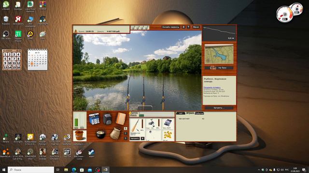309x173 pixels.
Task: Open the notification center in system tray
Action: (x=304, y=170)
